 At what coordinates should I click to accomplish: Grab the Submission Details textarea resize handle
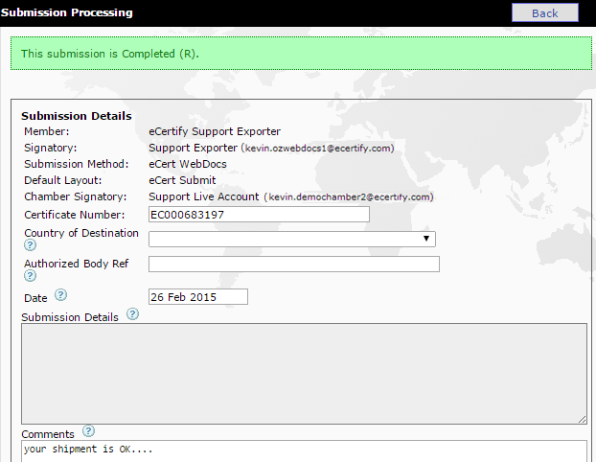(x=582, y=419)
